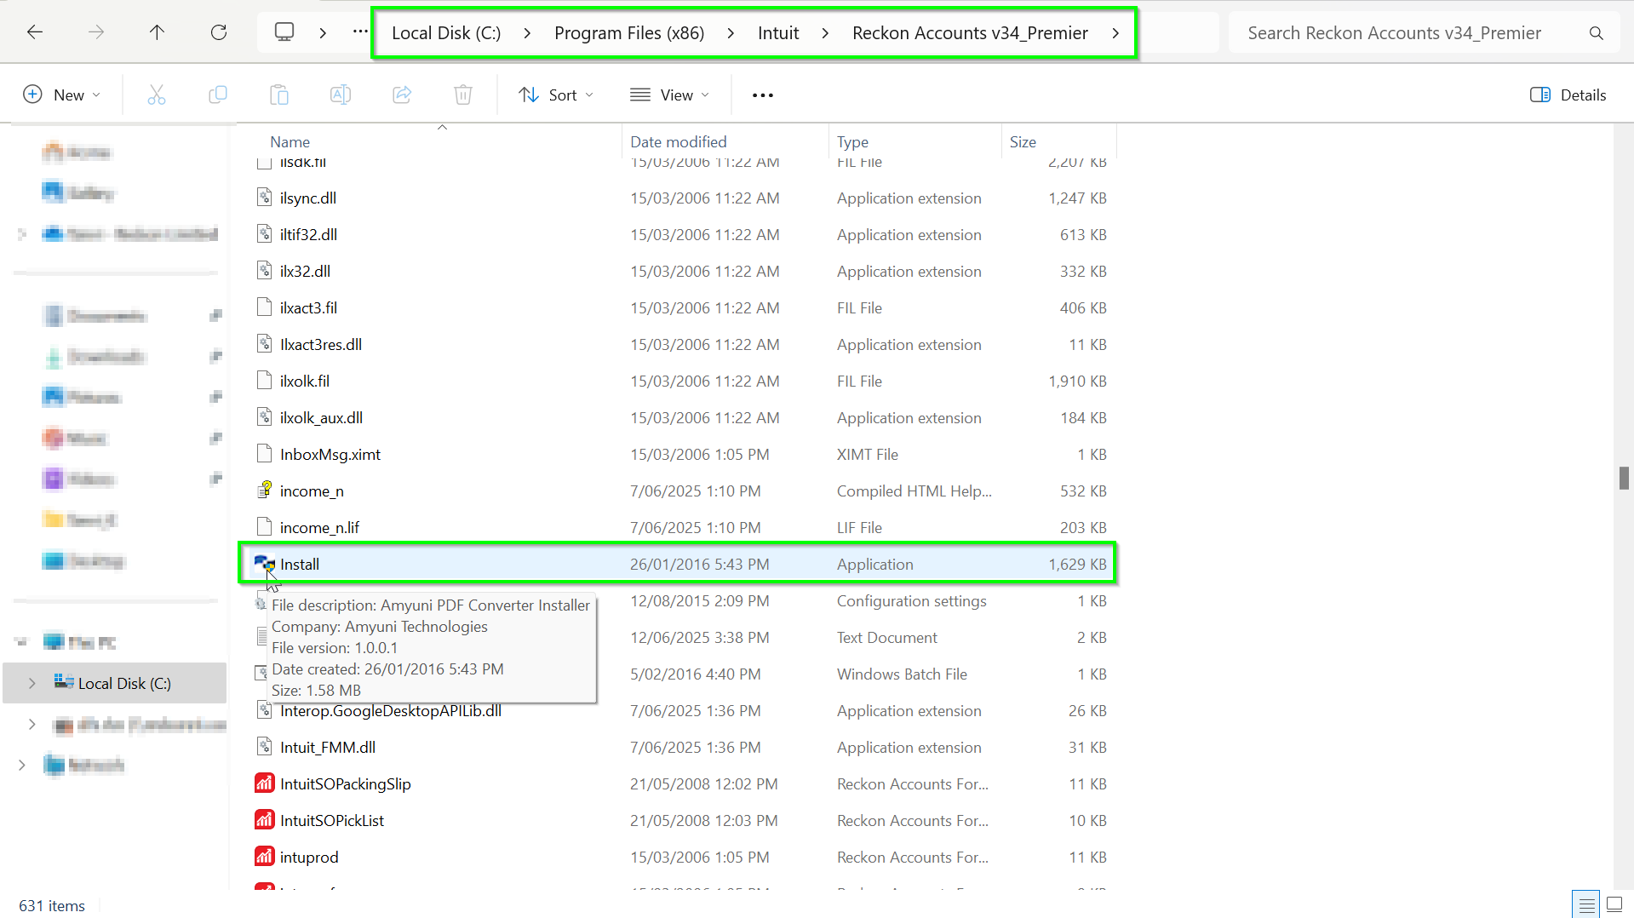This screenshot has height=918, width=1634.
Task: Open the View options dropdown
Action: click(x=670, y=95)
